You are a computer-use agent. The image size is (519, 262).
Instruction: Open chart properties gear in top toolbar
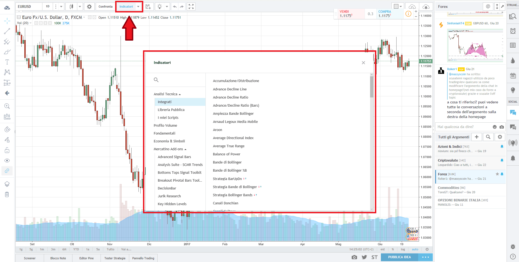tap(89, 6)
